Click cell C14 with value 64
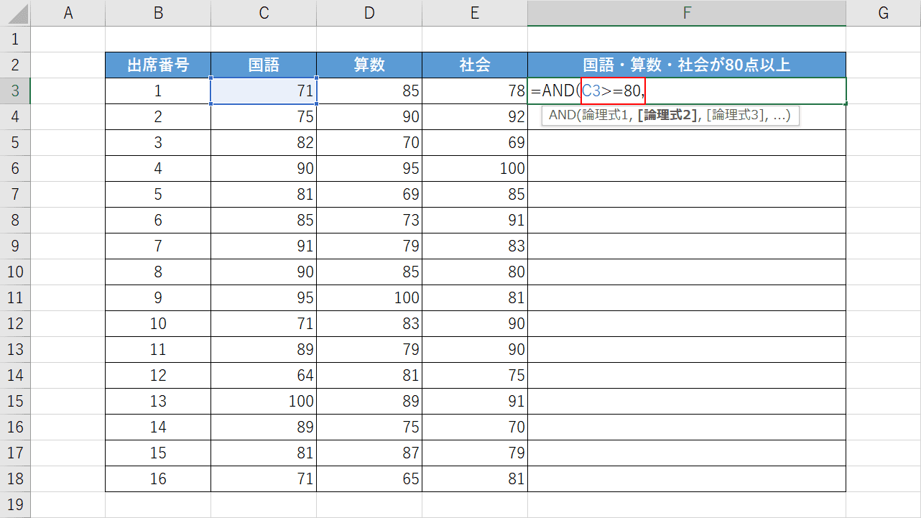Screen dimensions: 921x518 click(x=264, y=375)
